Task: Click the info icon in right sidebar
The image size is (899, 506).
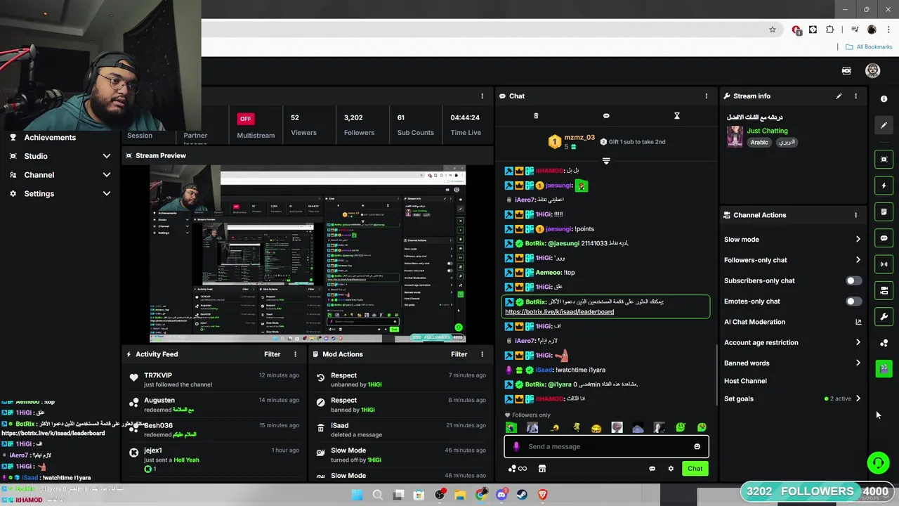Action: tap(884, 99)
